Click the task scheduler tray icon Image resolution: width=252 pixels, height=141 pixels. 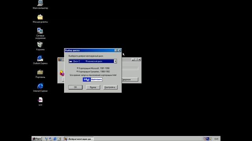click(x=205, y=139)
